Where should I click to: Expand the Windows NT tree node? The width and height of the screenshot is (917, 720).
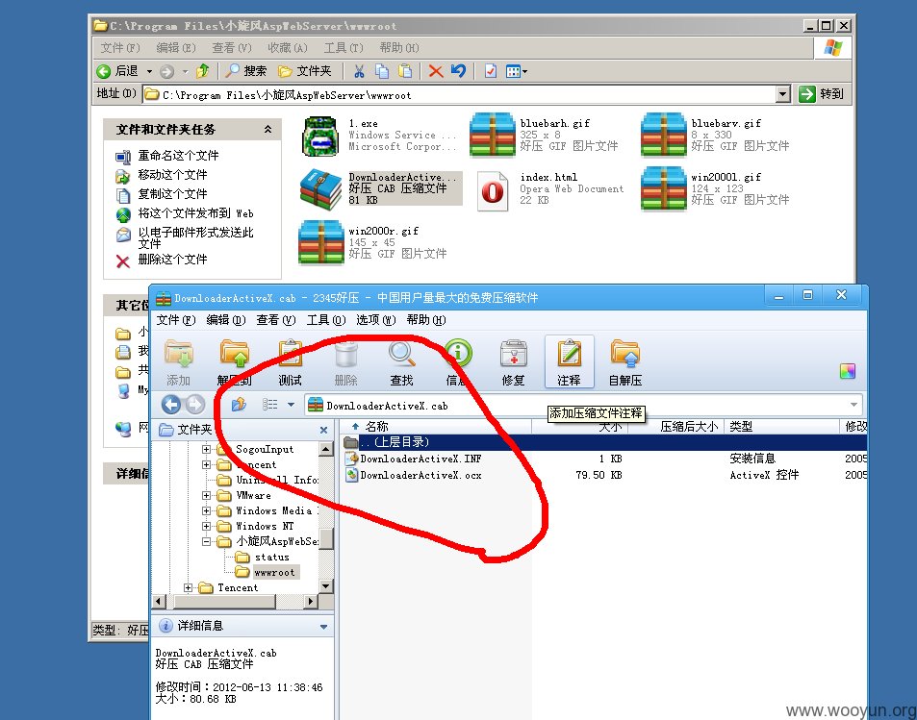[x=207, y=527]
